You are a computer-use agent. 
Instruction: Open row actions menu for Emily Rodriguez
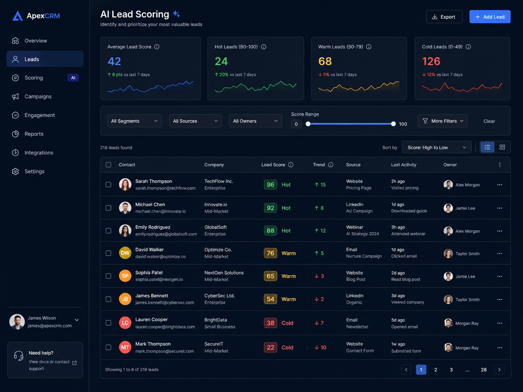[500, 231]
